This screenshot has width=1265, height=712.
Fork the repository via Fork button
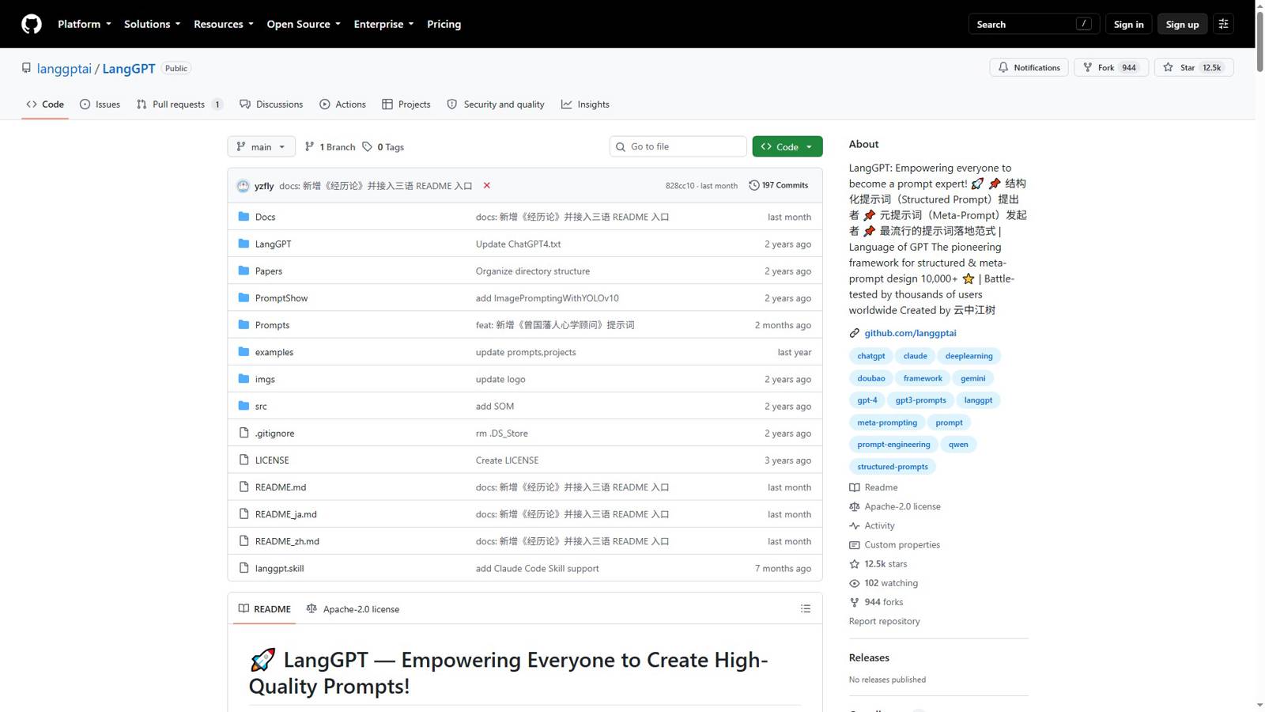pos(1111,67)
